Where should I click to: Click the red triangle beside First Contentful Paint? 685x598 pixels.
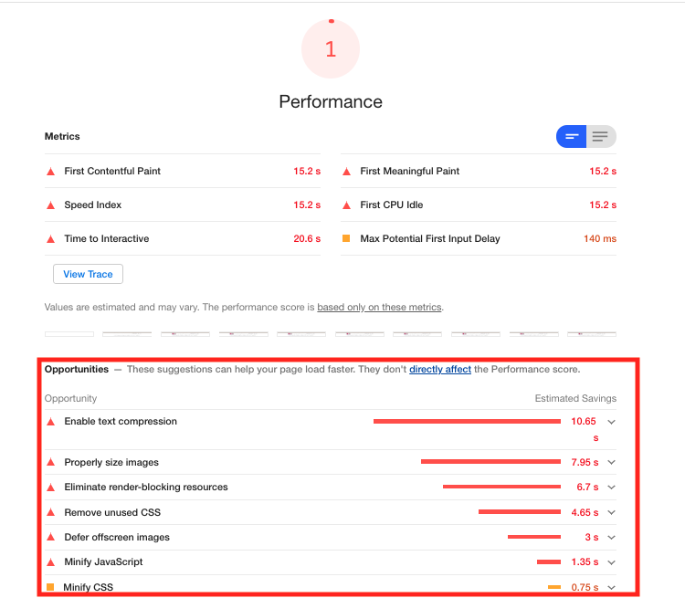(51, 172)
